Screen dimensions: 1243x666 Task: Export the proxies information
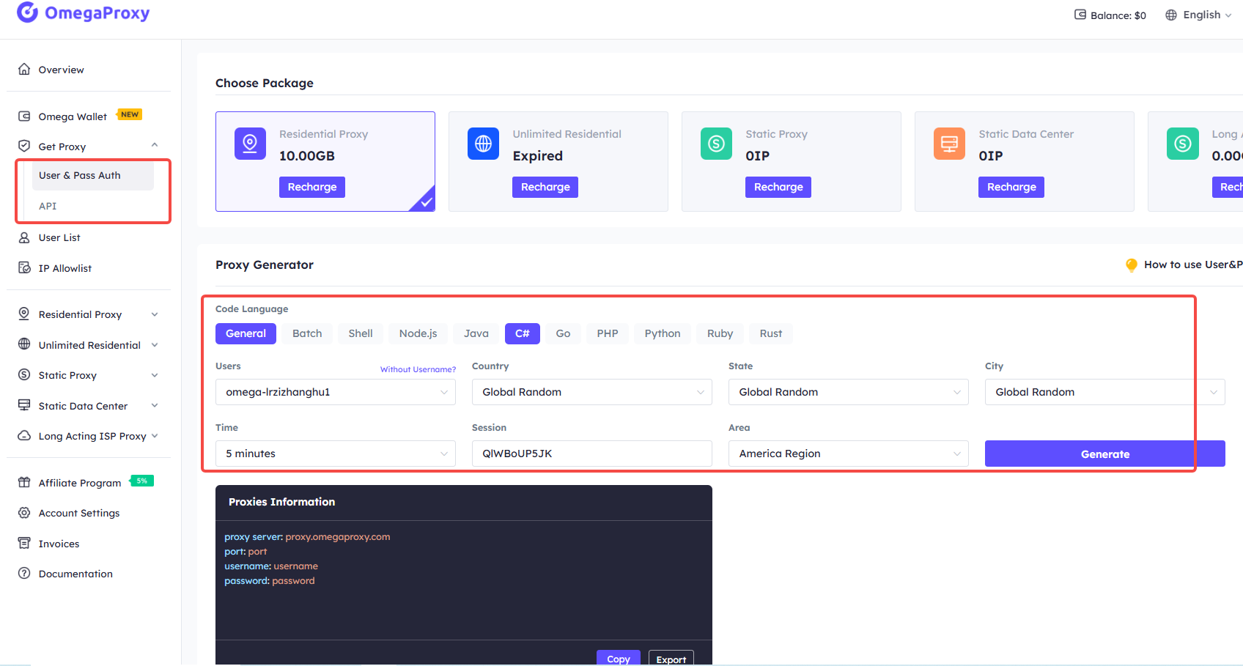coord(671,658)
